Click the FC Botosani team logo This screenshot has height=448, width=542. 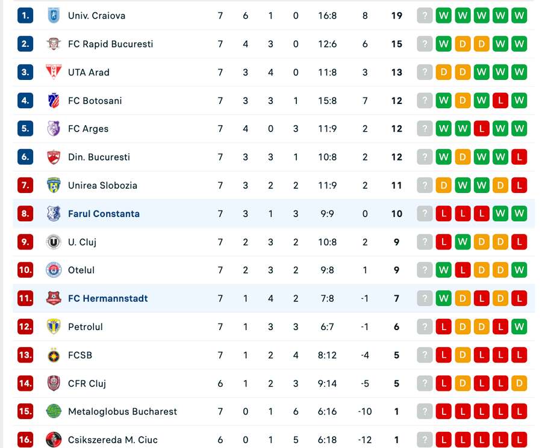tap(54, 100)
